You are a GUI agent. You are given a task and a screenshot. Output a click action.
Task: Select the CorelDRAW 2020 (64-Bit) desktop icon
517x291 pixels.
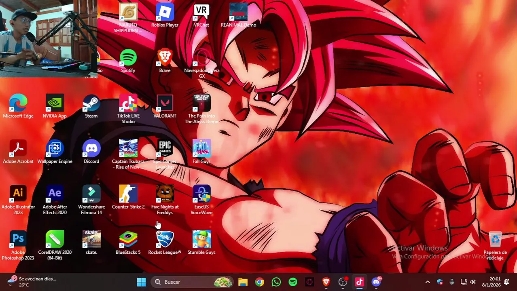pos(55,246)
